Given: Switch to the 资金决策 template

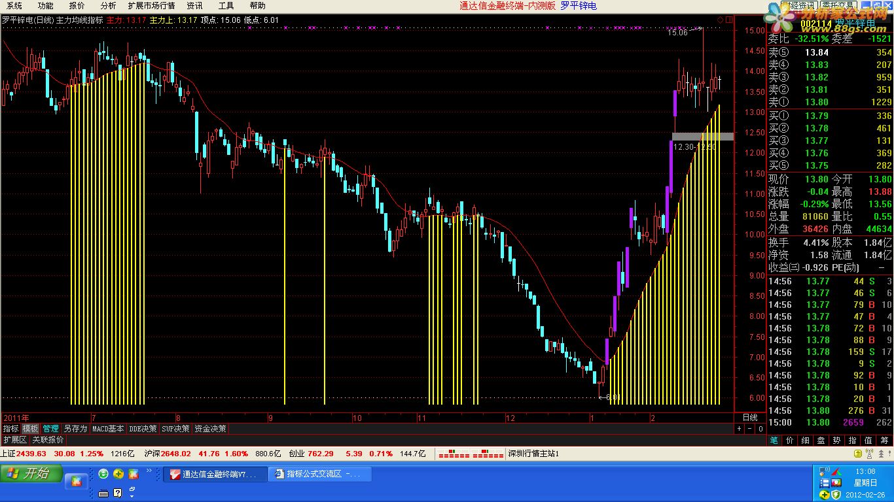Looking at the screenshot, I should (x=211, y=429).
